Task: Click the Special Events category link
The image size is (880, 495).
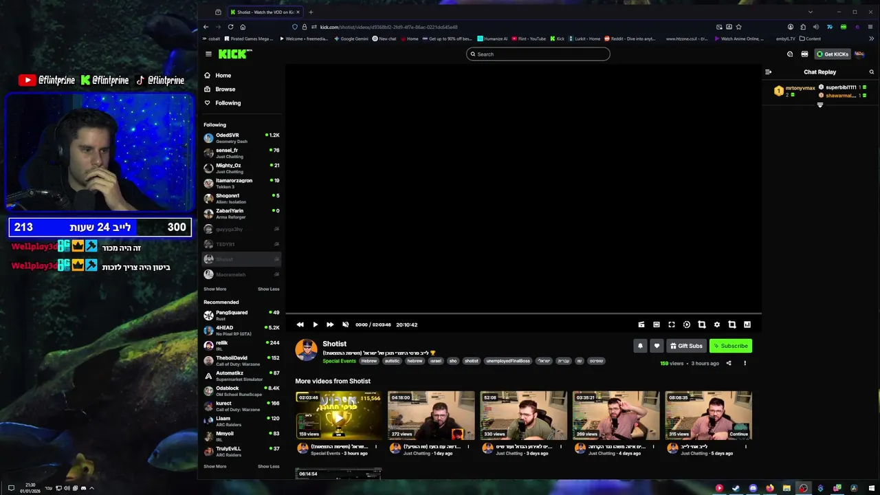Action: click(x=339, y=361)
